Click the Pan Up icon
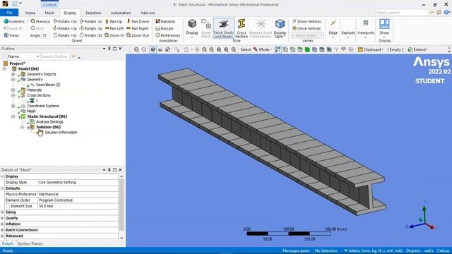The image size is (452, 254). click(107, 21)
